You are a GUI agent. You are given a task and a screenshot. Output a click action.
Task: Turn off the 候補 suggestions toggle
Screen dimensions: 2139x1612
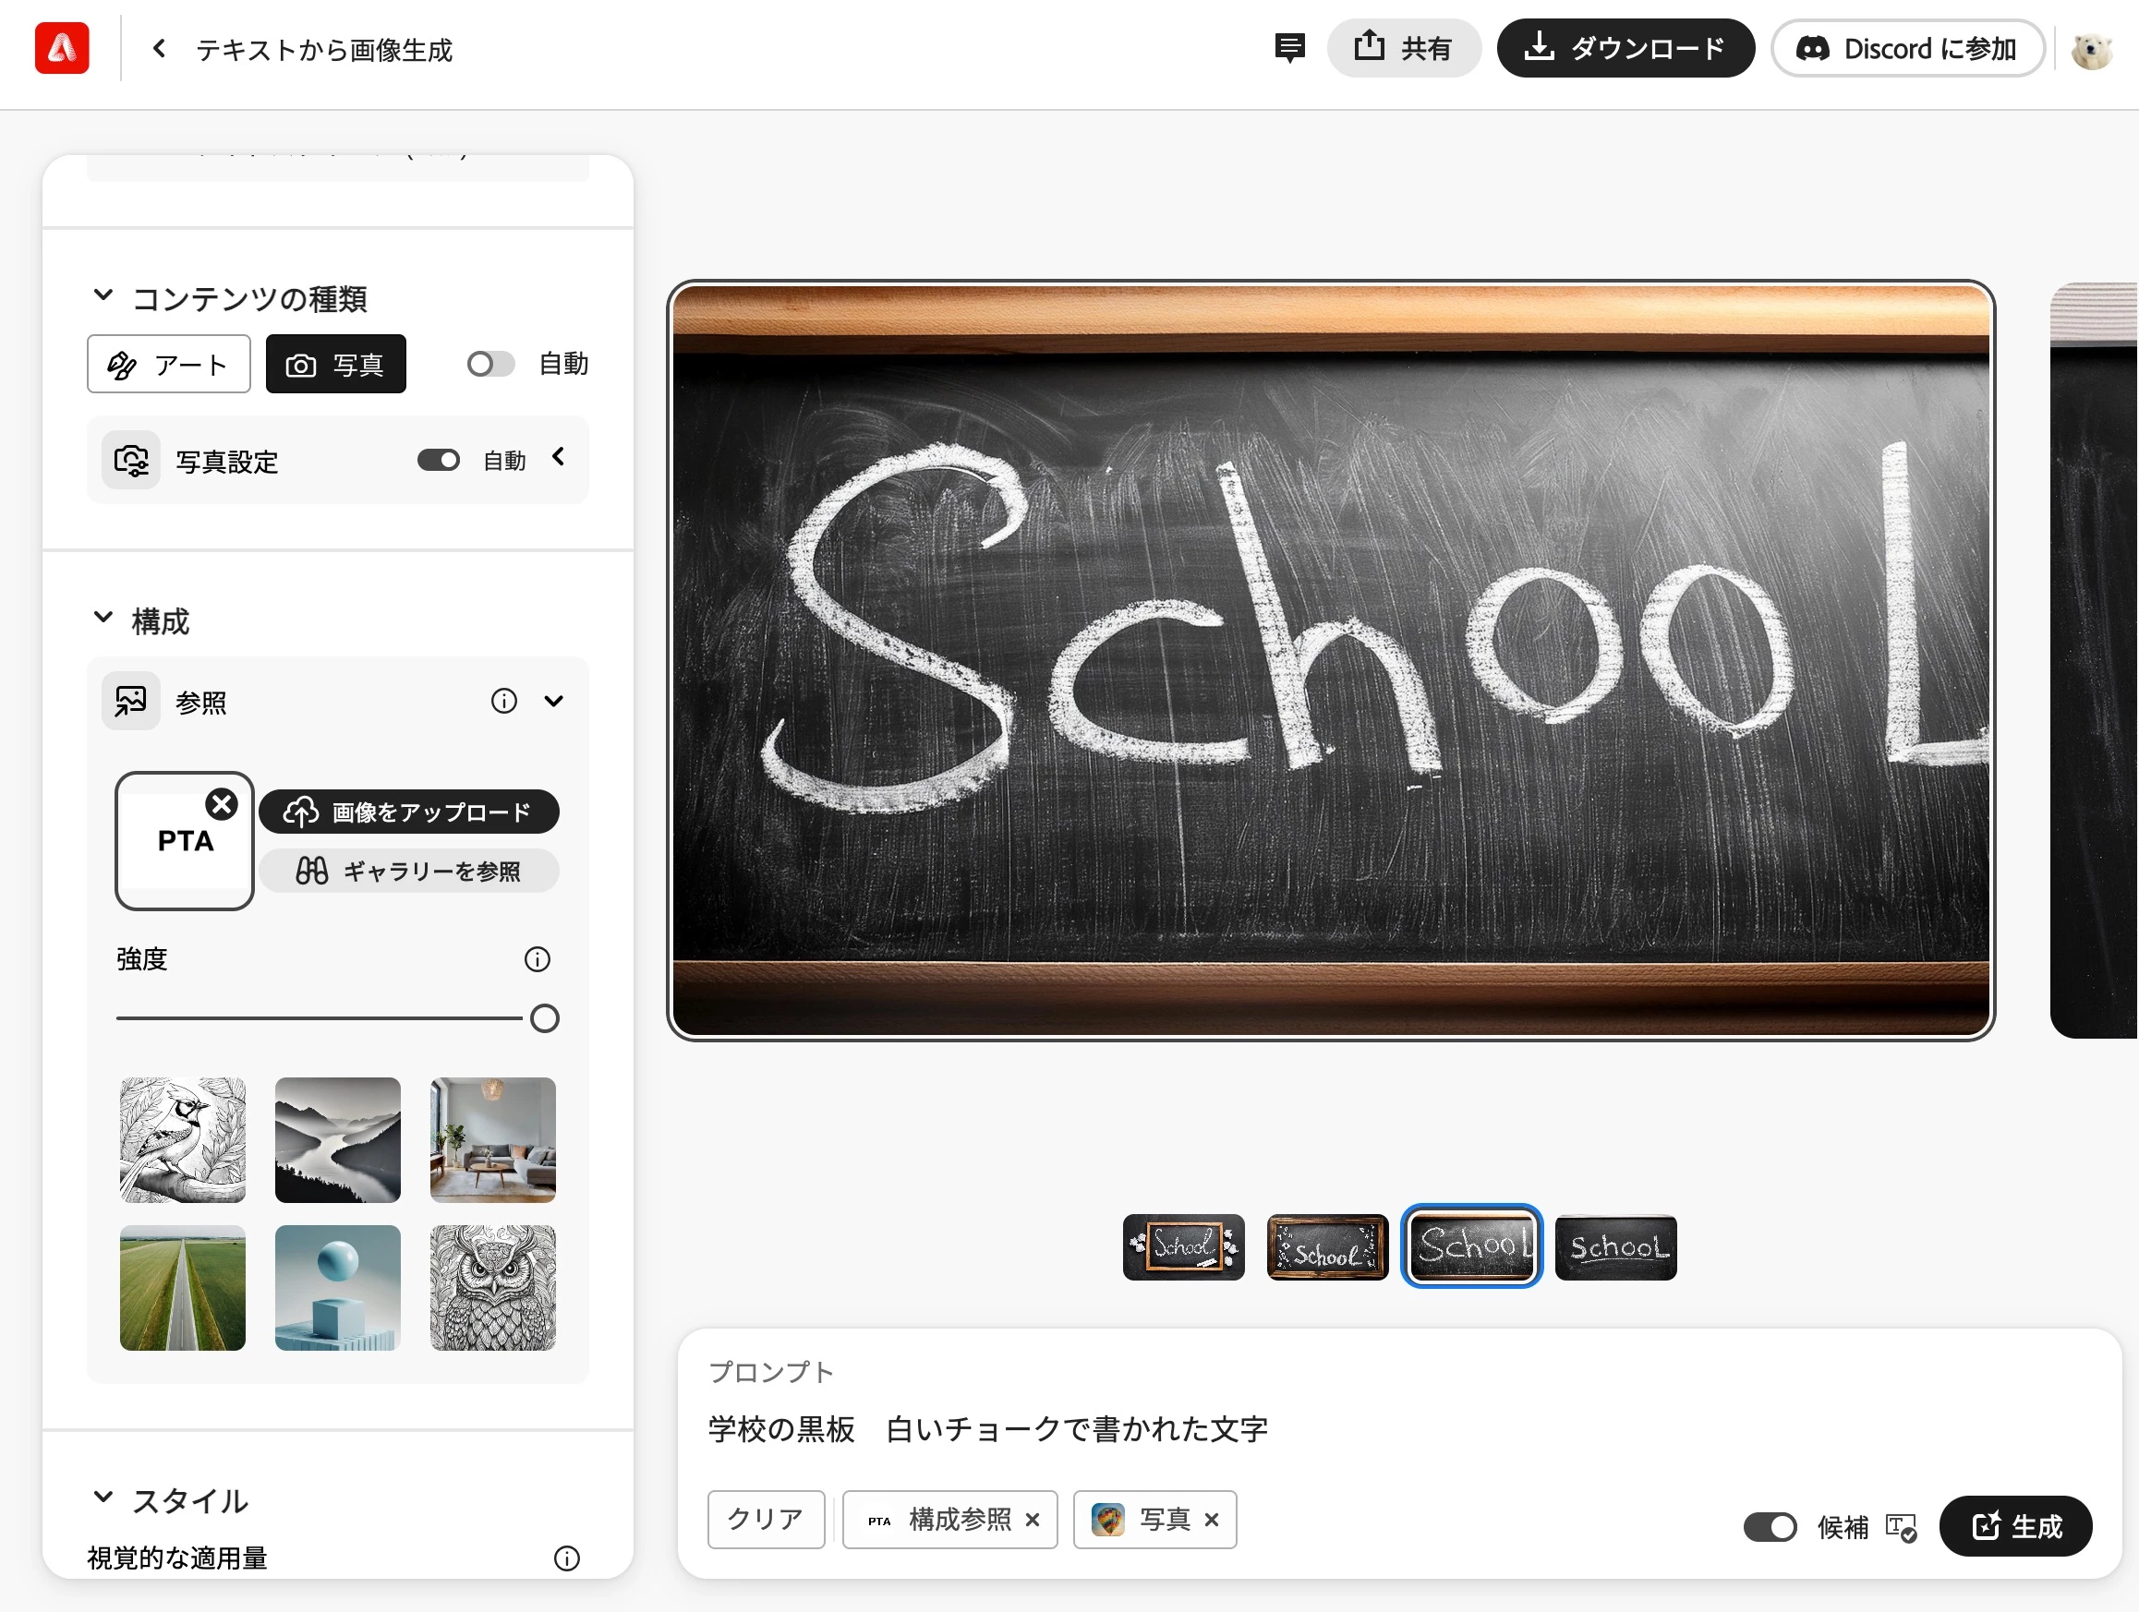pos(1770,1528)
